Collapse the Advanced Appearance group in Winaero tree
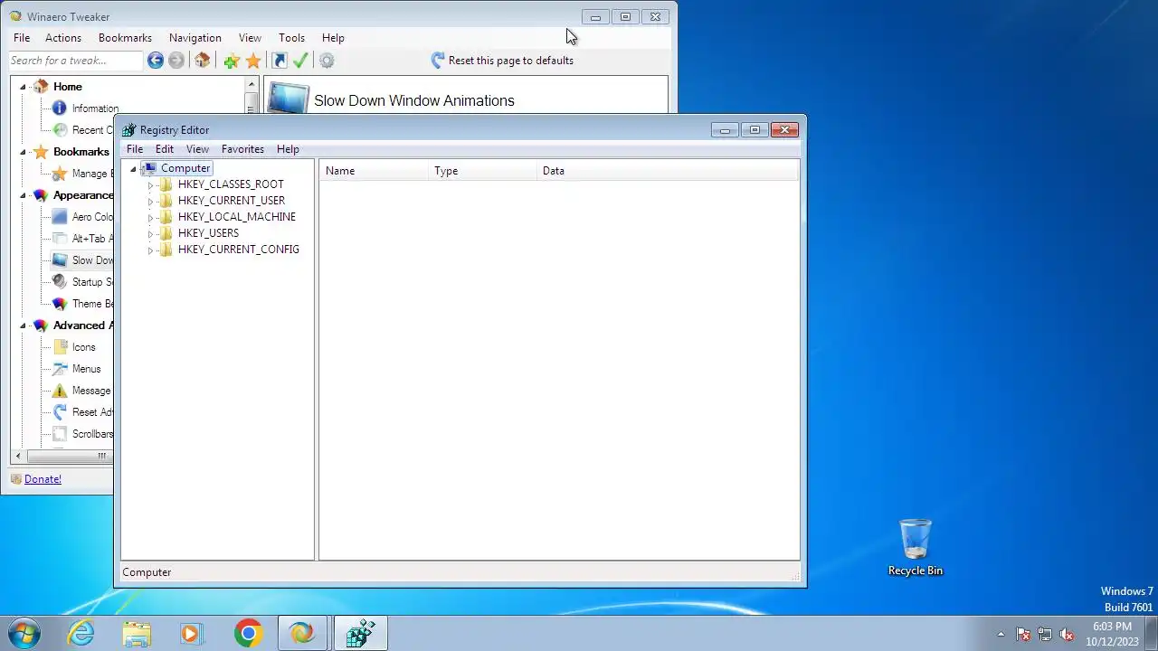 (x=23, y=325)
